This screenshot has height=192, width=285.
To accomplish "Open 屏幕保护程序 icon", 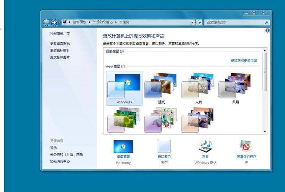I will [246, 146].
